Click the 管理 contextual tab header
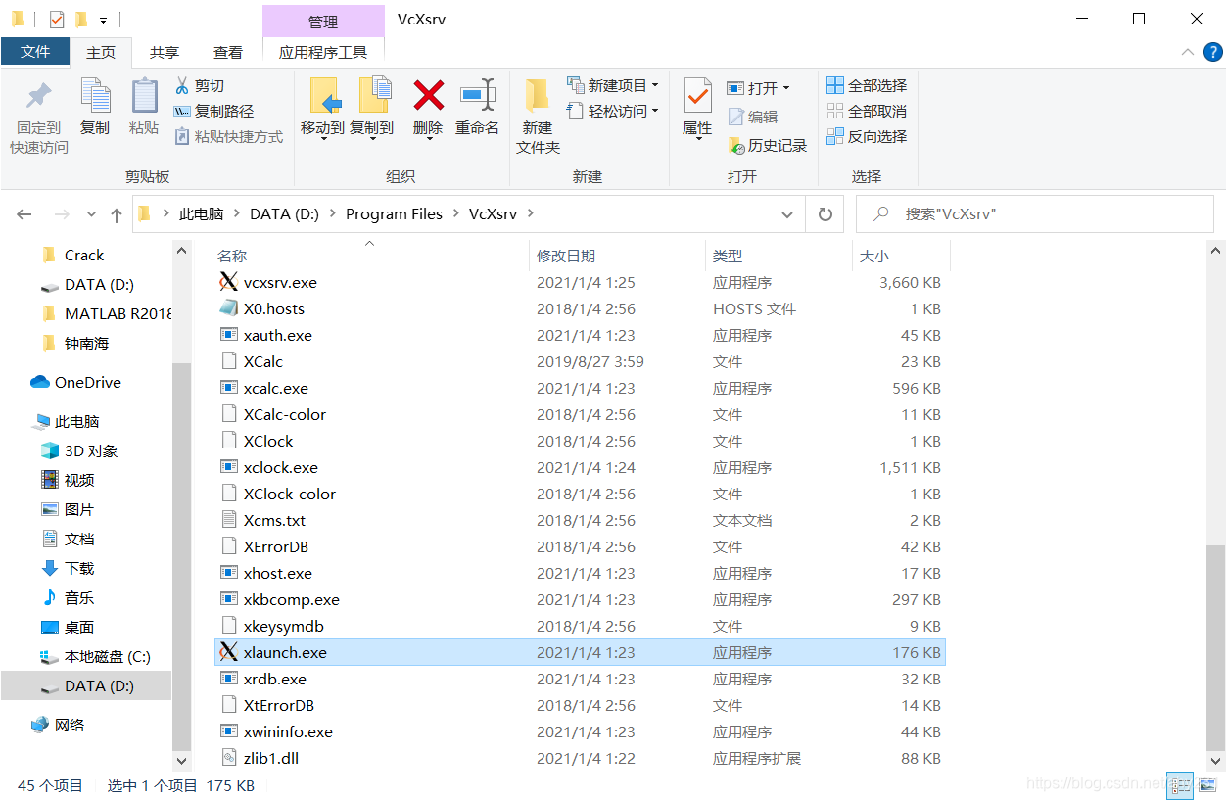The image size is (1227, 801). [x=323, y=22]
